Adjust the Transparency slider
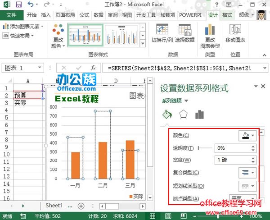The image size is (270, 220). [x=205, y=148]
